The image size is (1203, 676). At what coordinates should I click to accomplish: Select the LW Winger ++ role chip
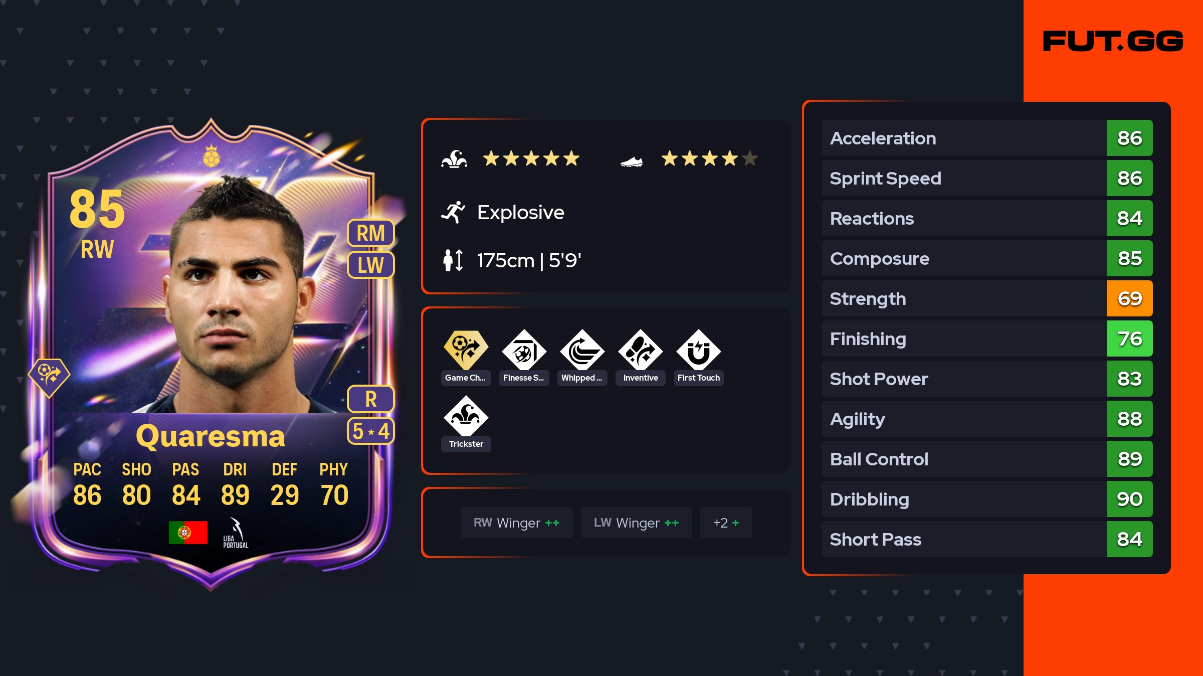636,523
